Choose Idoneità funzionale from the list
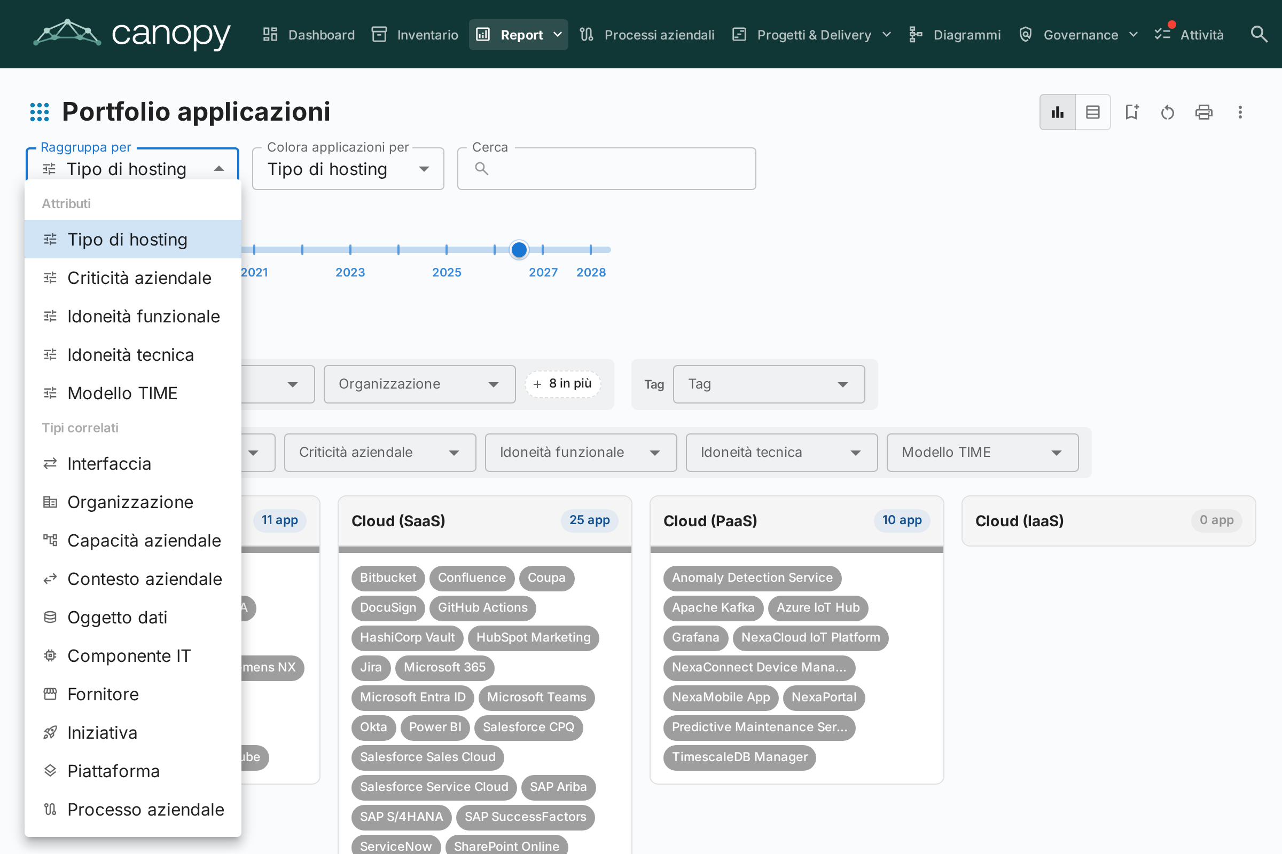The height and width of the screenshot is (854, 1282). 133,317
